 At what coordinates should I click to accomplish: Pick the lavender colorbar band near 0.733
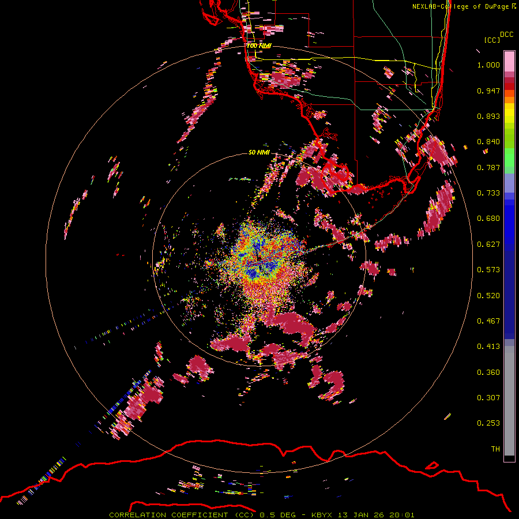tap(509, 183)
